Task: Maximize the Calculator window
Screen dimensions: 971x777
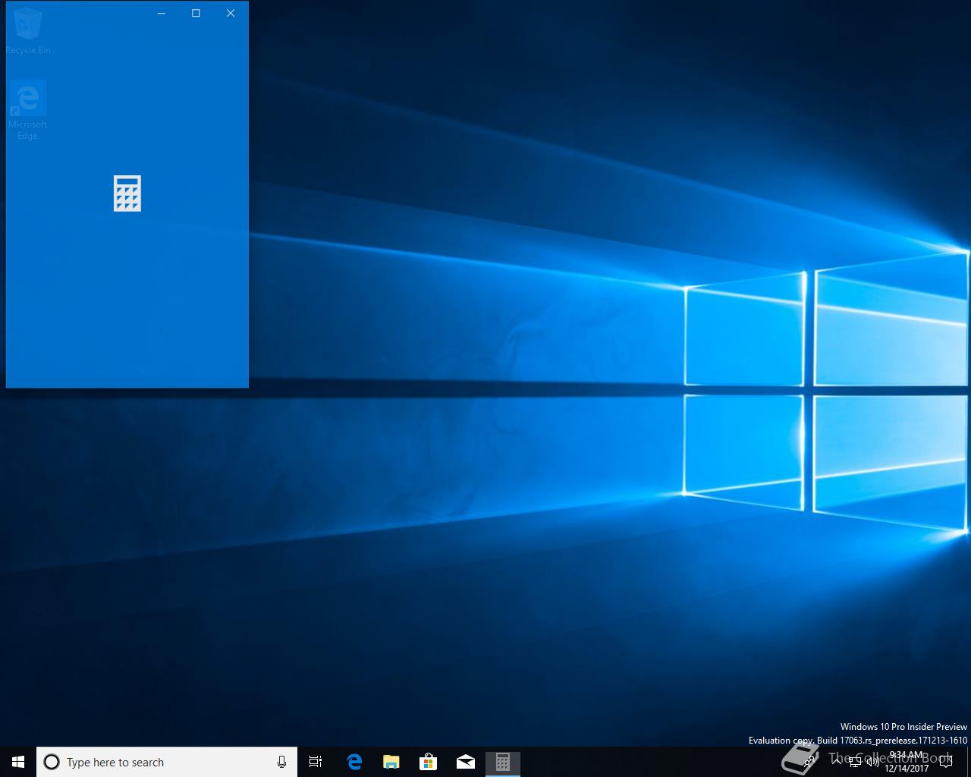Action: (196, 13)
